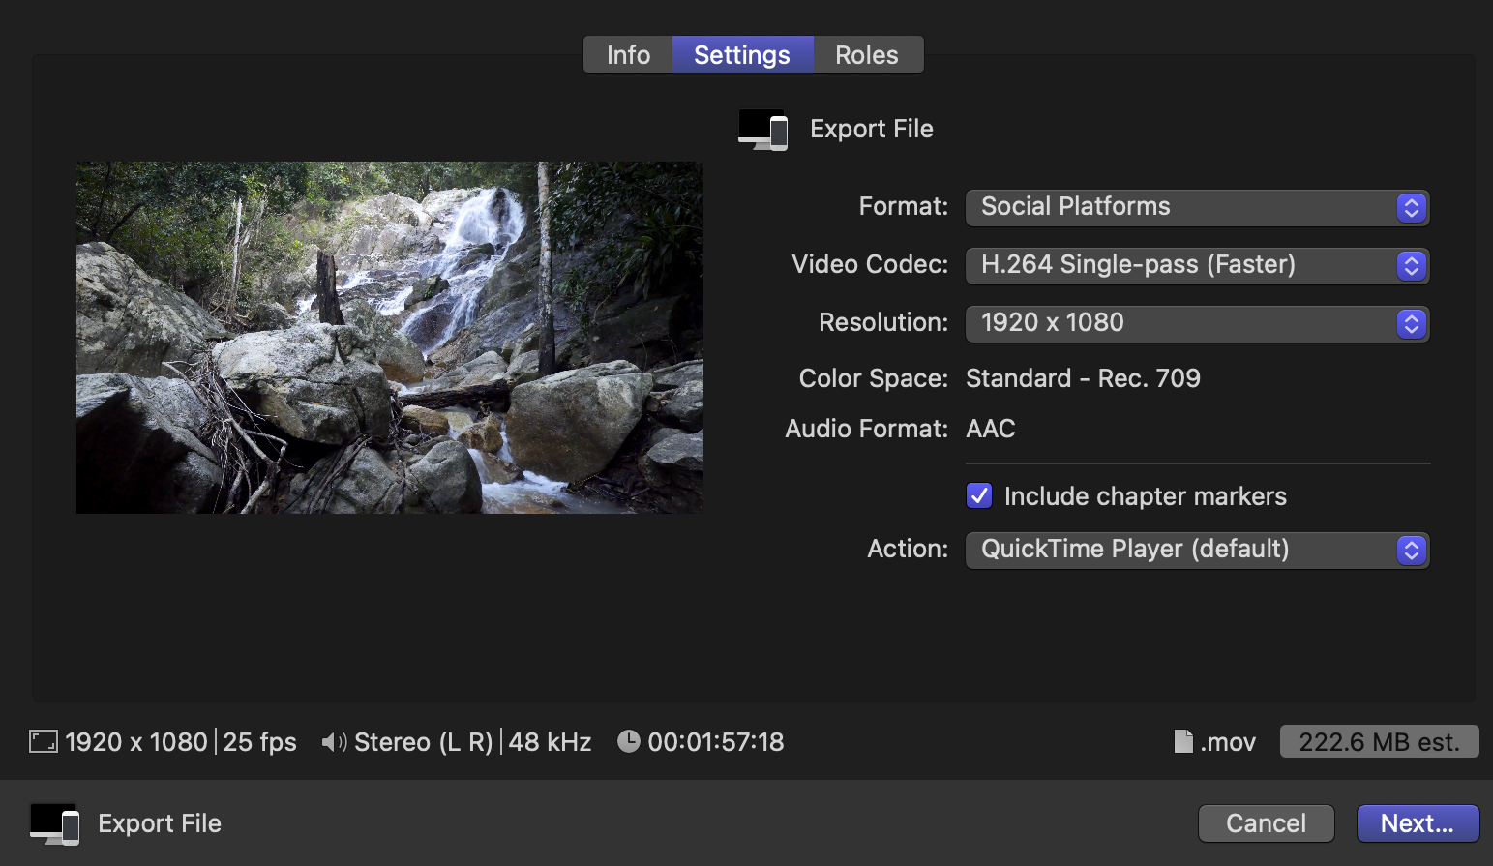Open the Video Codec dropdown
The height and width of the screenshot is (866, 1493).
[1197, 265]
